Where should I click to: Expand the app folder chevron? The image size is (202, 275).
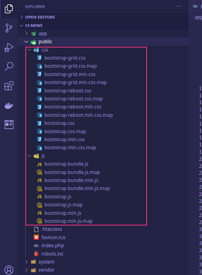coord(27,33)
